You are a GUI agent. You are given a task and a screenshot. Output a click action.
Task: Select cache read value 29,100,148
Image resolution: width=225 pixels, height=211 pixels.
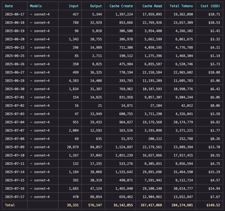[x=152, y=189]
